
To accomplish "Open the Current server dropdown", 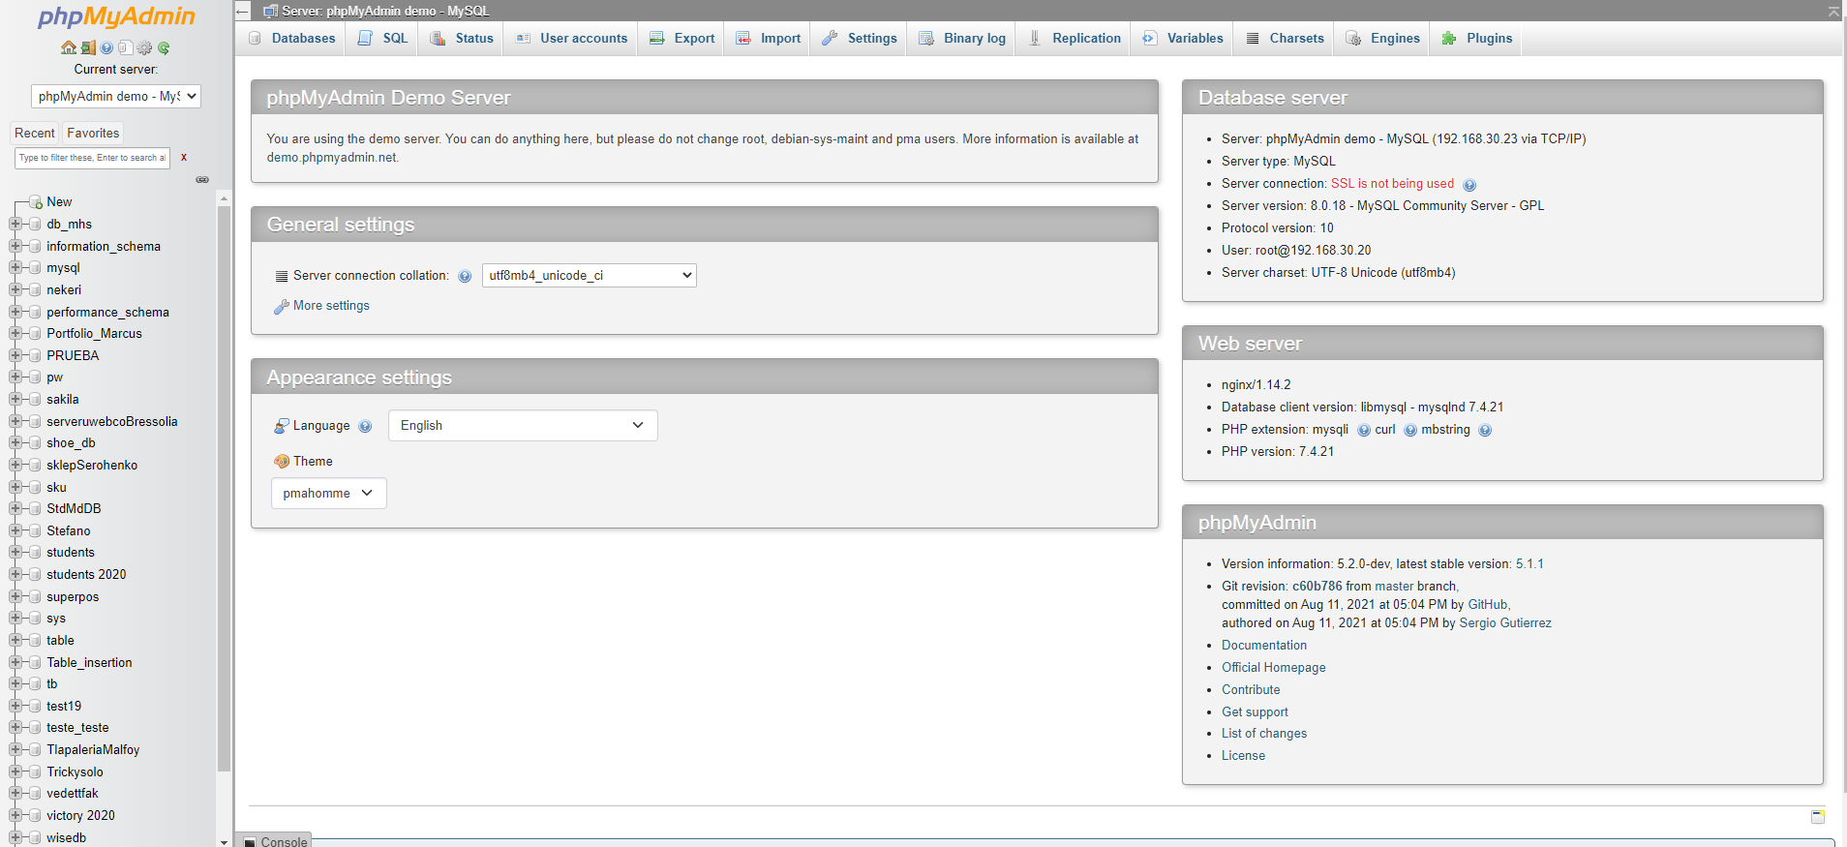I will tap(116, 96).
